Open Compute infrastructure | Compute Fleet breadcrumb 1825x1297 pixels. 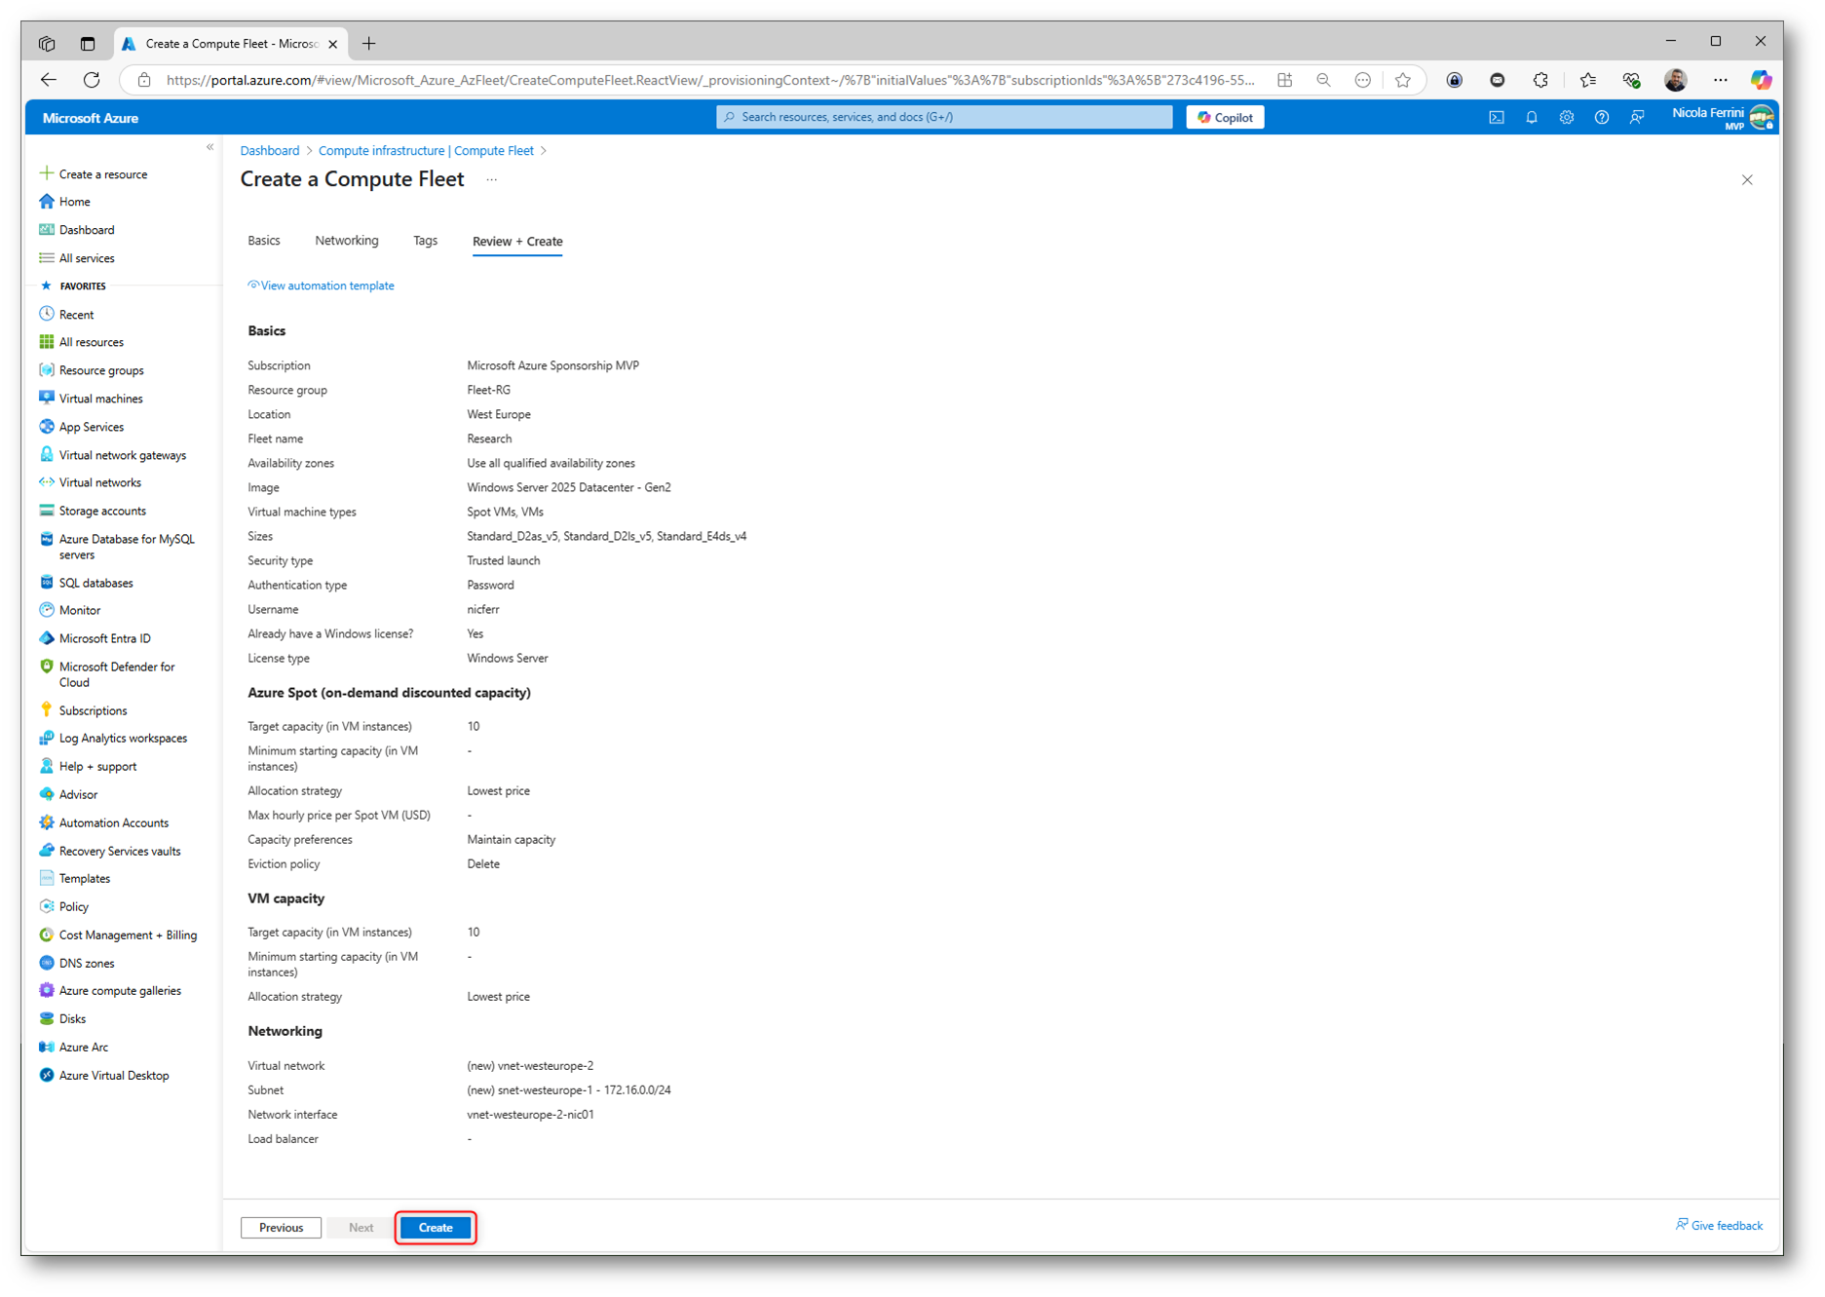[x=426, y=151]
